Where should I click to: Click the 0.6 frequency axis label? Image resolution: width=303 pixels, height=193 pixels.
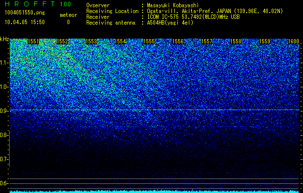pos(4,183)
